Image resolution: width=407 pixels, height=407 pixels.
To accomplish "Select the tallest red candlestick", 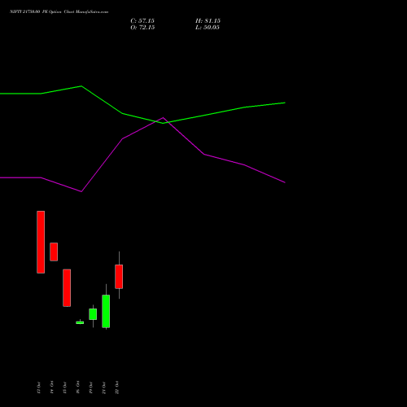I will (41, 242).
